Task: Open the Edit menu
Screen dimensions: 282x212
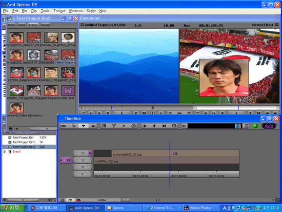Action: [15, 11]
